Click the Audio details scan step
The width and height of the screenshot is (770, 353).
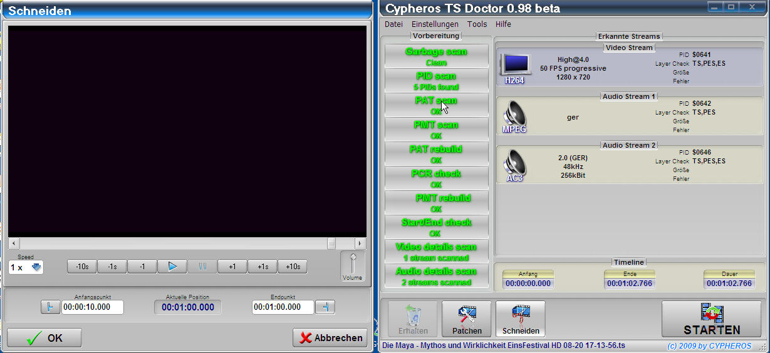coord(436,276)
